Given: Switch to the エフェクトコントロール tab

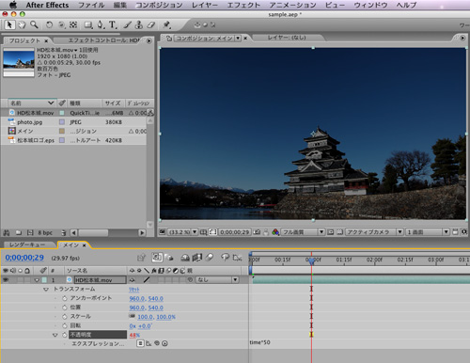Looking at the screenshot, I should coord(103,40).
